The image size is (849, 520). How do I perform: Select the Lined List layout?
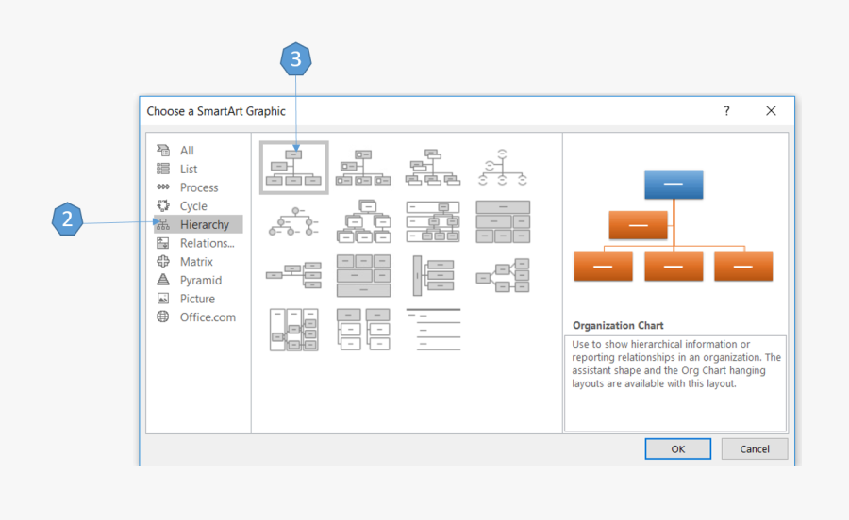click(x=433, y=329)
